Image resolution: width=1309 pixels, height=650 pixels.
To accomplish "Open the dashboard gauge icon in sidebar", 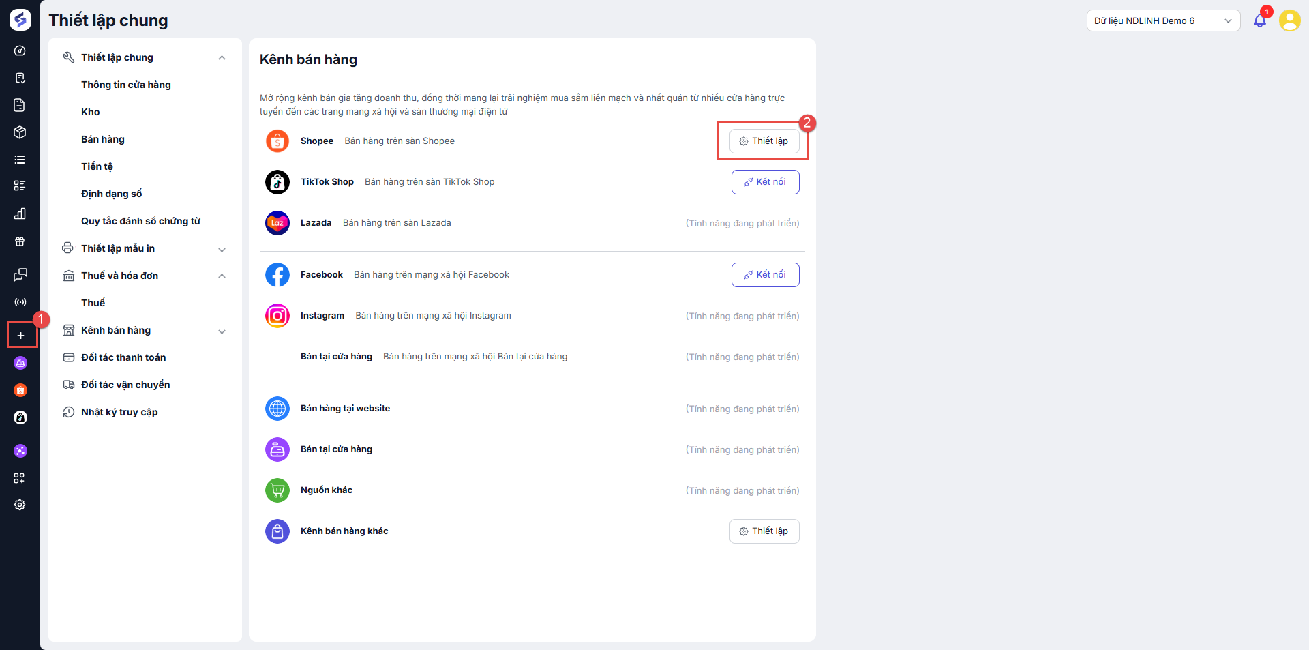I will 20,50.
